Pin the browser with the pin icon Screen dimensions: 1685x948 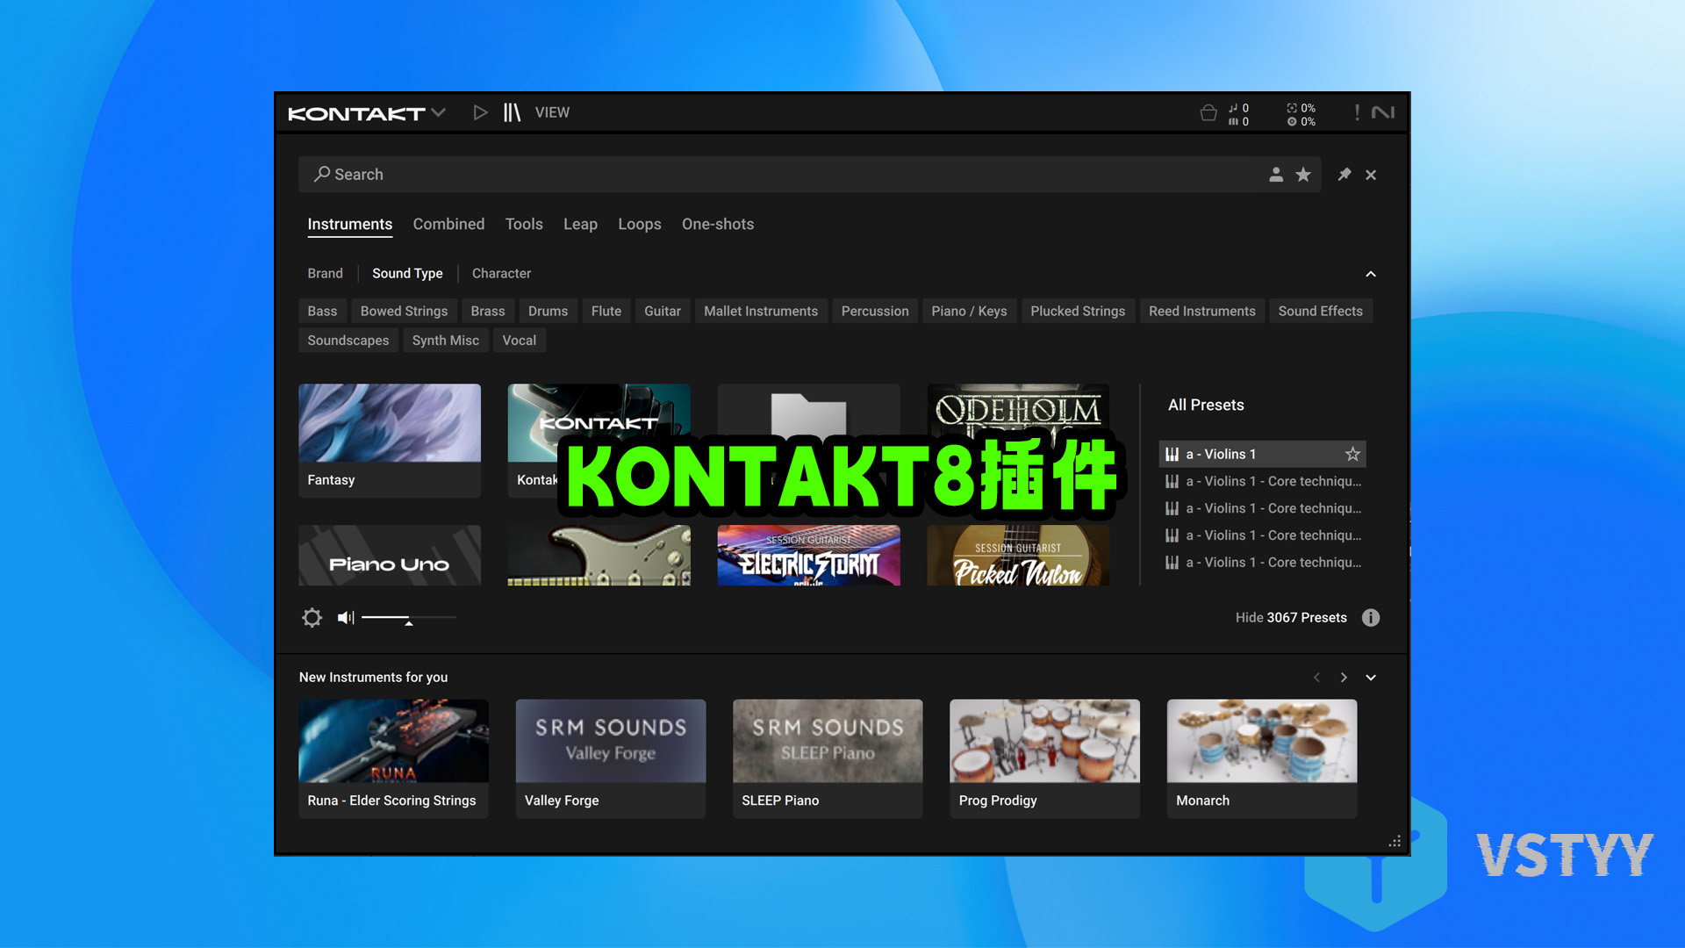pos(1344,175)
